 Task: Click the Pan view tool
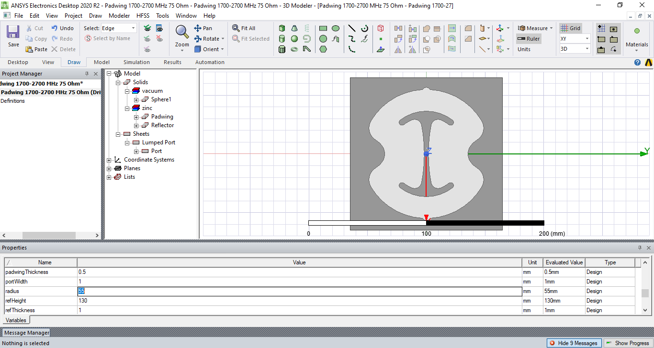coord(203,28)
